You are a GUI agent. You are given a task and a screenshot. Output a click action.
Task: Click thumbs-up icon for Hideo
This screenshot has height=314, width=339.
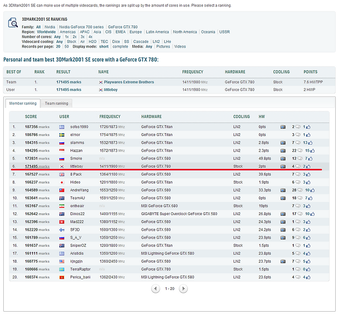308,182
